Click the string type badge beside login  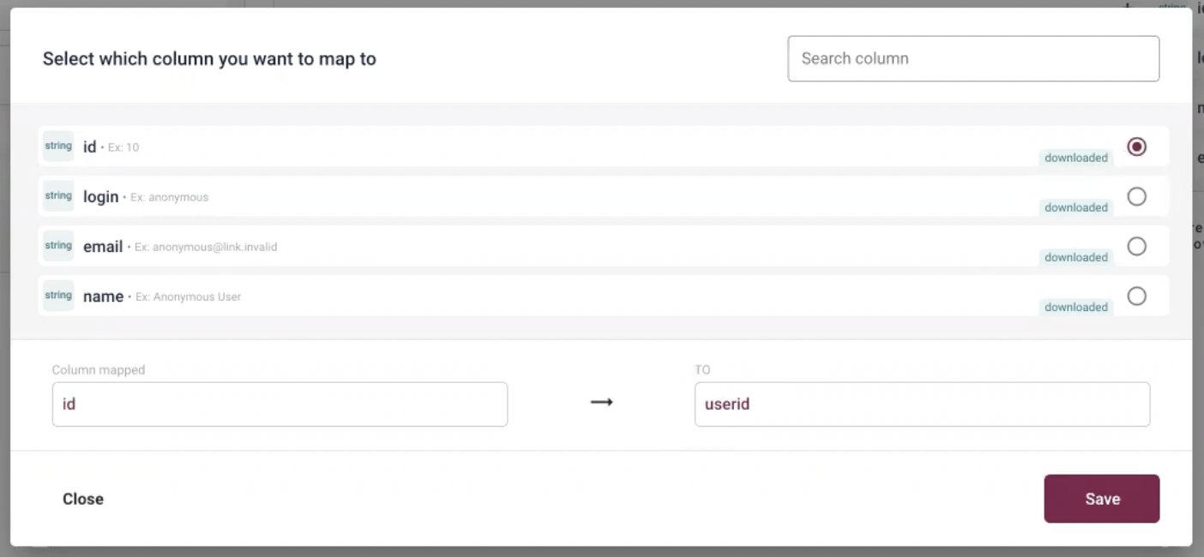(x=57, y=195)
